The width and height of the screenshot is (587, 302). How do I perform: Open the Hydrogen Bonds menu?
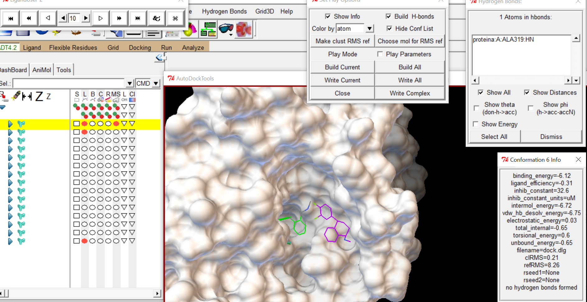click(224, 11)
